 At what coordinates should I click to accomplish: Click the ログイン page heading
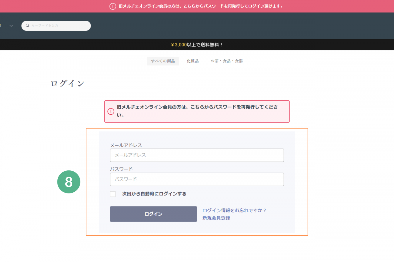67,83
